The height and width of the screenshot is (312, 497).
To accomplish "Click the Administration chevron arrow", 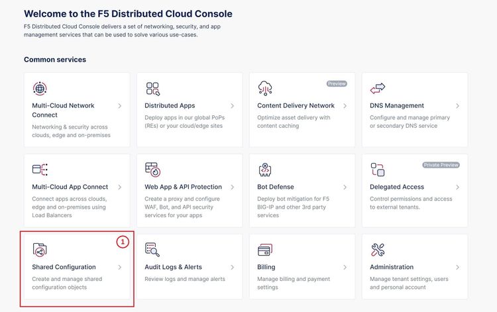I will click(x=457, y=268).
